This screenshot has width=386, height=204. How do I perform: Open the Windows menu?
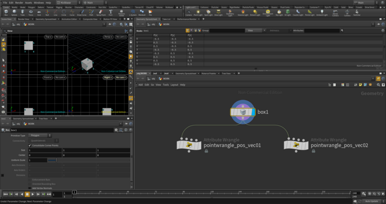39,3
